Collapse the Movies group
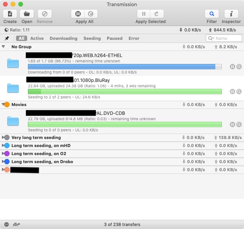Viewport: 244px width, 229px height. point(3,105)
